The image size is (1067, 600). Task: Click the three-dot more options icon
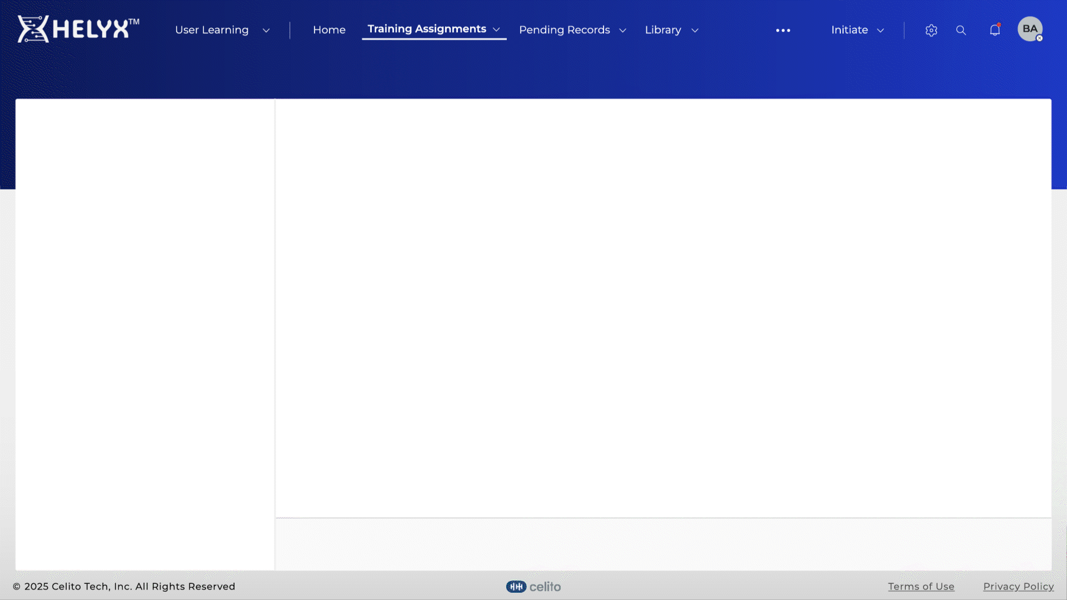pyautogui.click(x=783, y=31)
